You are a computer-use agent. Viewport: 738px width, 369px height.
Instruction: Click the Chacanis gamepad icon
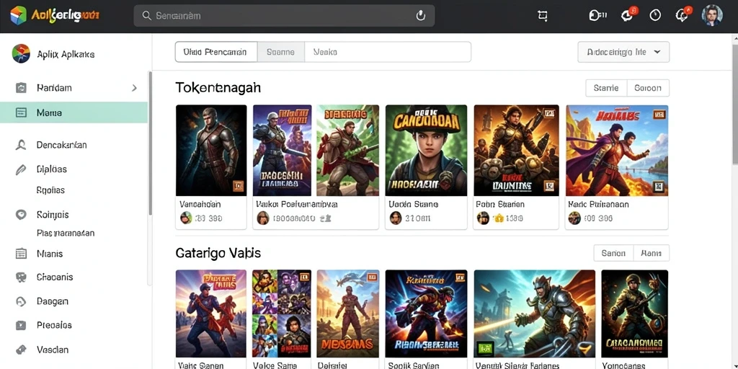(x=21, y=277)
